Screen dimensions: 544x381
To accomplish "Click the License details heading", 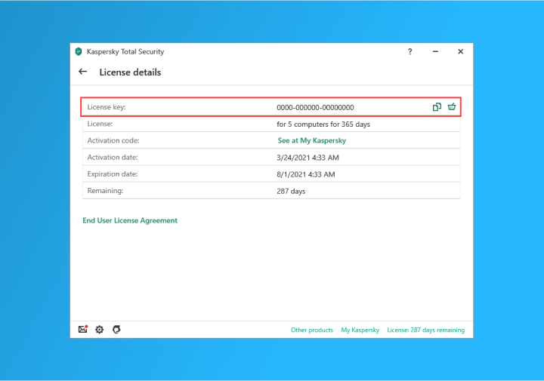I will (130, 72).
